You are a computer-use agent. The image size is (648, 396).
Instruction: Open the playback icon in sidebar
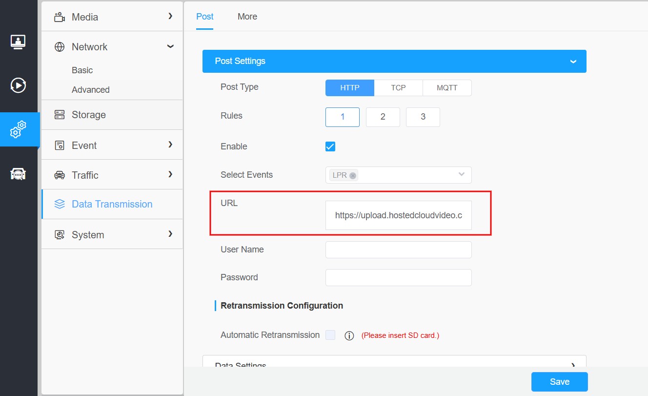[x=18, y=85]
